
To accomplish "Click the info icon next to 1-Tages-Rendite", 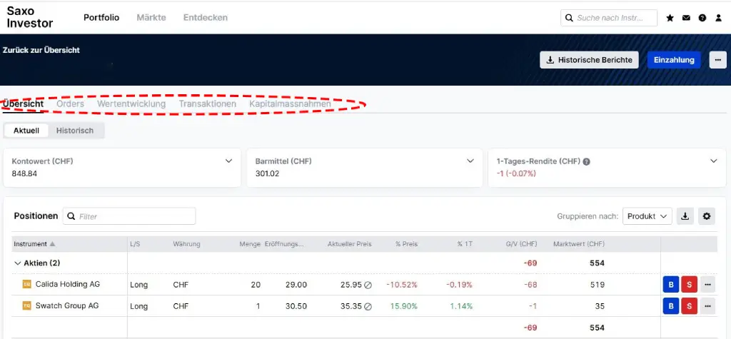I will click(x=587, y=161).
